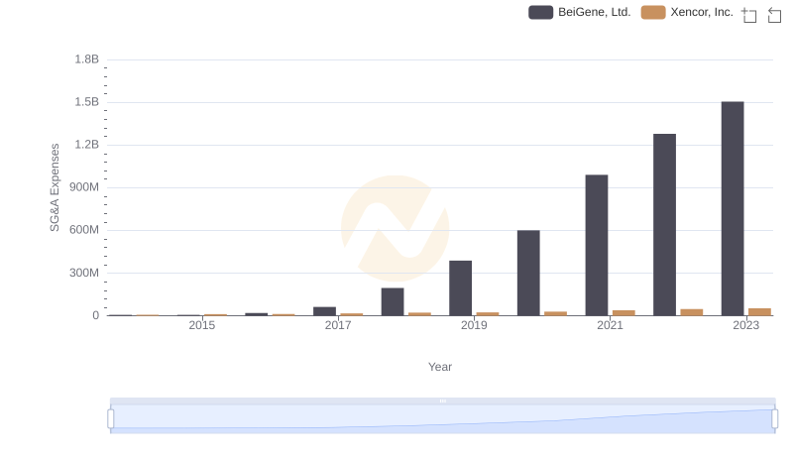The width and height of the screenshot is (793, 457).
Task: Click the dark BeiGene legend swatch
Action: pos(540,12)
